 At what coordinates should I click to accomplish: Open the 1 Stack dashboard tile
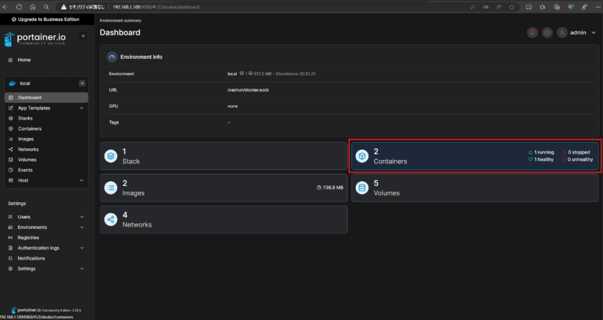pyautogui.click(x=223, y=156)
